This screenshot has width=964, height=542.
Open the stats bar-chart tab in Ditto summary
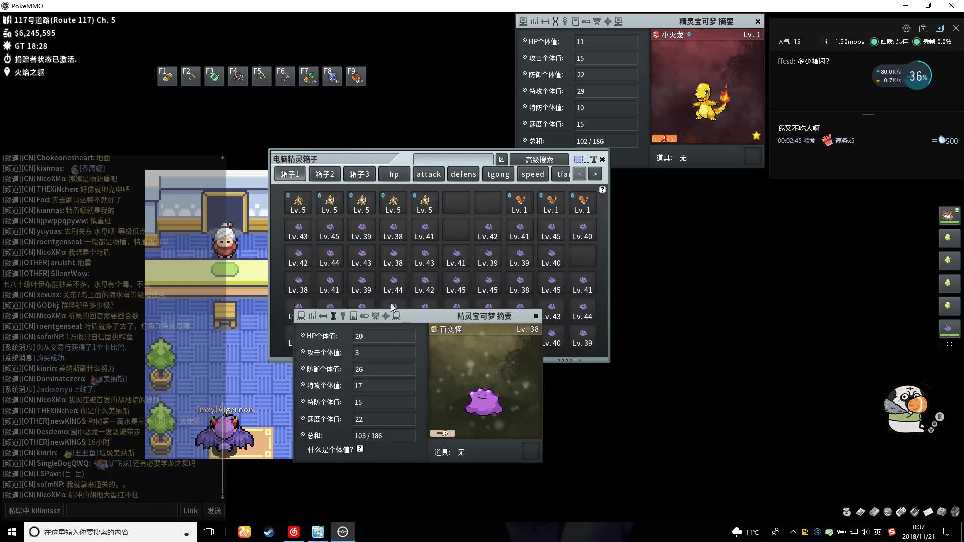[x=312, y=316]
